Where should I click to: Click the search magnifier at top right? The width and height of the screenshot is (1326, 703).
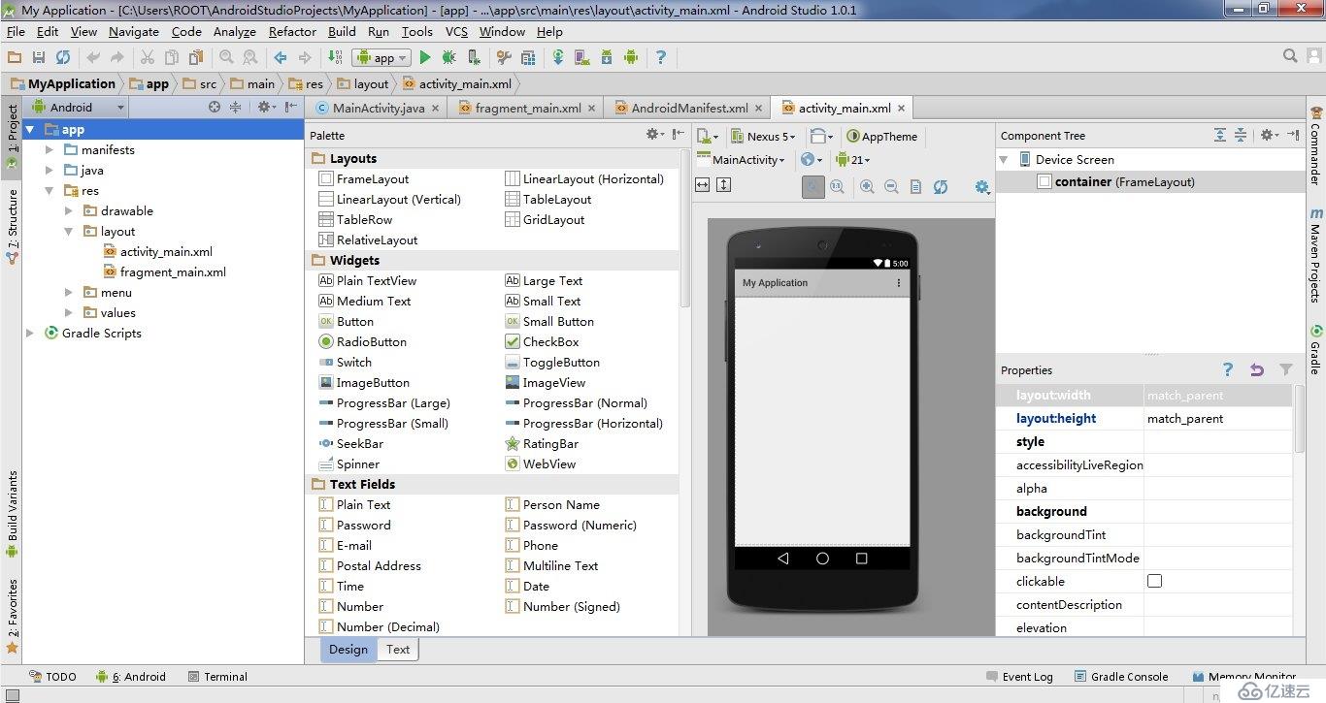(1291, 57)
